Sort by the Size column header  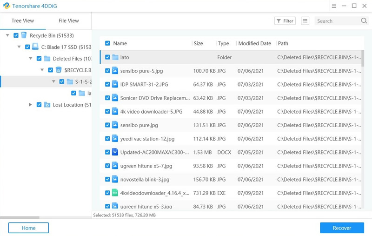(x=199, y=43)
